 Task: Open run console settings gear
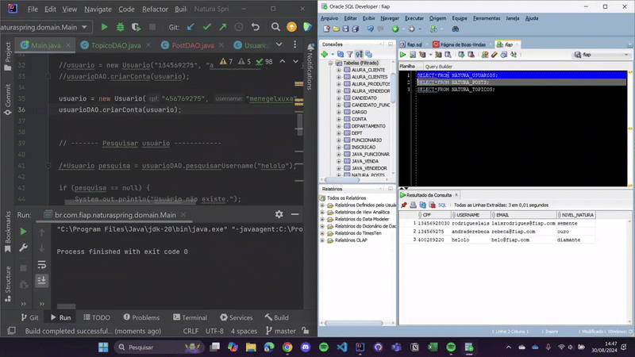(279, 215)
